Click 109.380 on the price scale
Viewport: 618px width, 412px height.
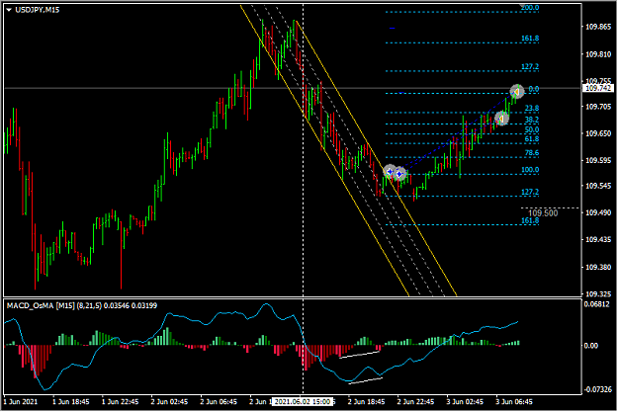(598, 267)
